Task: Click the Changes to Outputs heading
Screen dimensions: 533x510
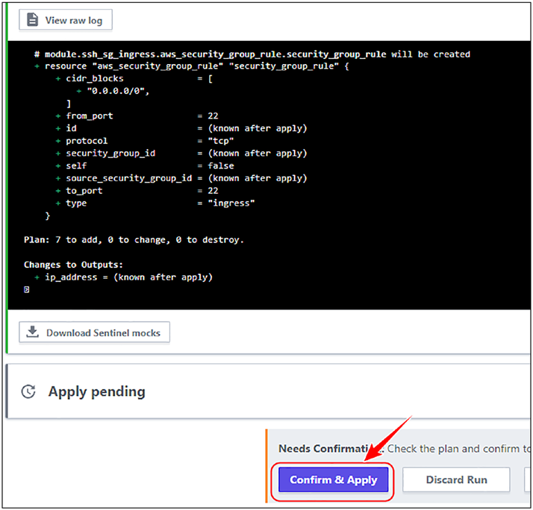Action: (73, 265)
